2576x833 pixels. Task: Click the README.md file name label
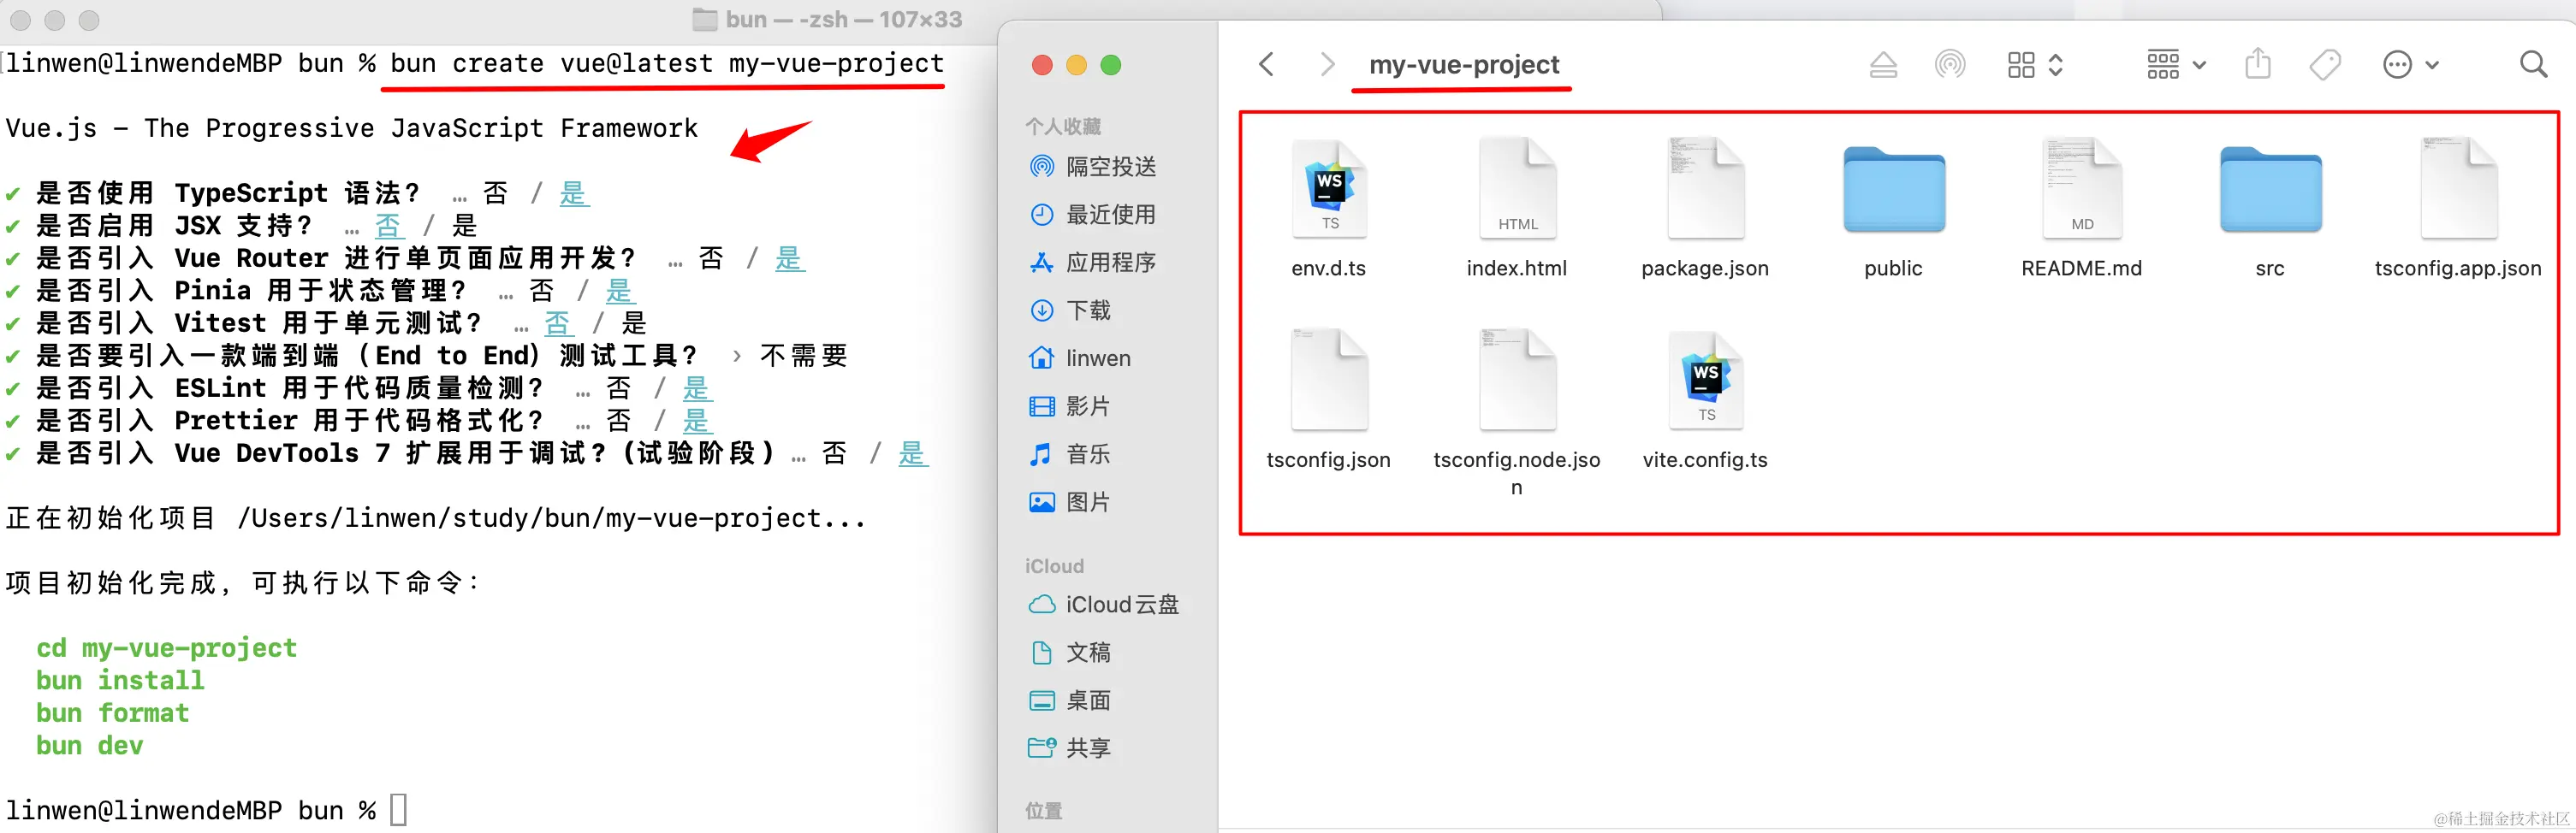[2081, 269]
